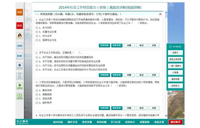Screen dimensions: 200x128
Task: Choose option D 强调专业方法 for question 1
Action: (x=37, y=40)
